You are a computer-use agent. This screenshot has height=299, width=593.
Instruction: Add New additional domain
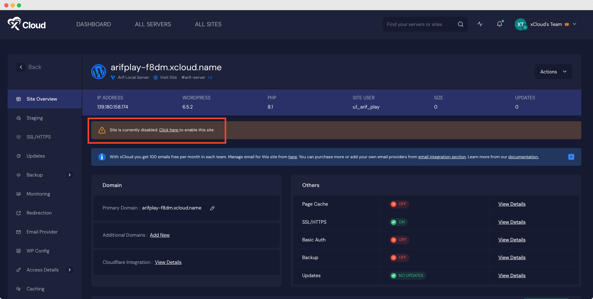click(160, 235)
